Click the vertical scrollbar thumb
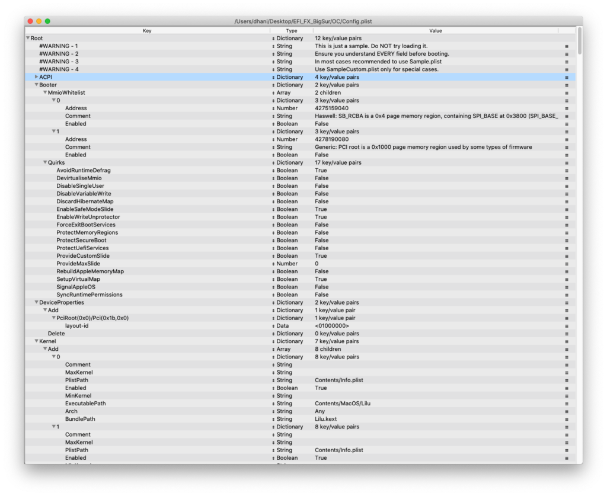The image size is (607, 496). pos(579,41)
